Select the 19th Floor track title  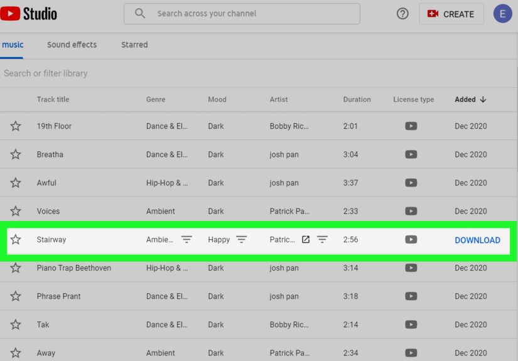54,126
